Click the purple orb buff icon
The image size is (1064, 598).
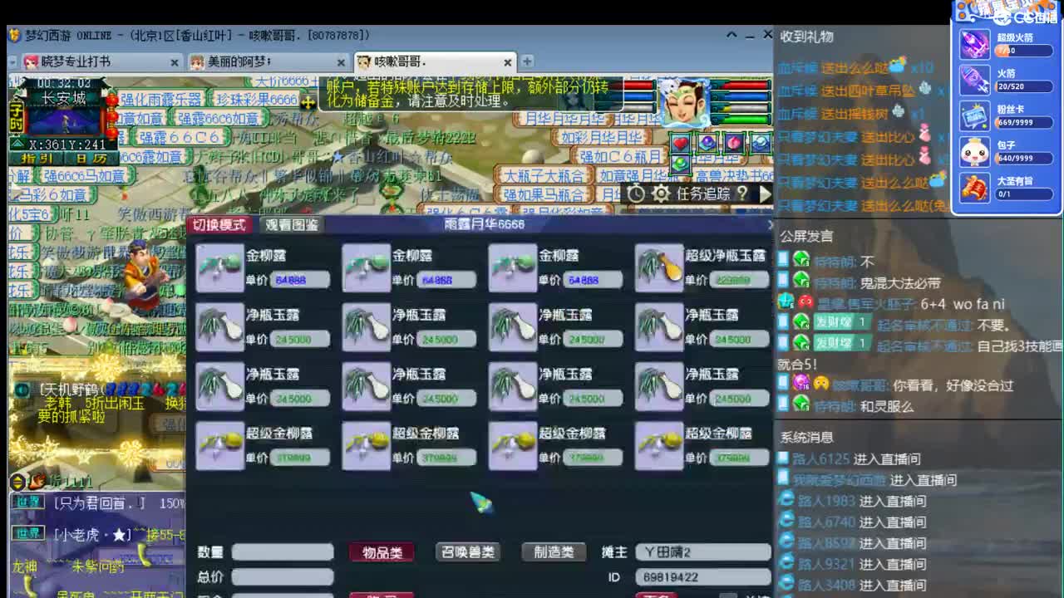pyautogui.click(x=707, y=143)
